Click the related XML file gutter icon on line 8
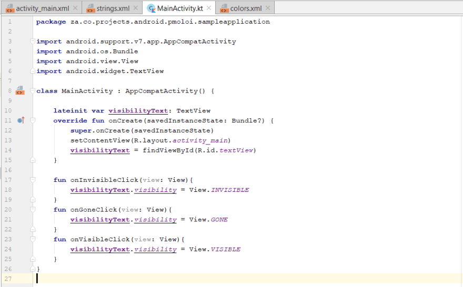Image resolution: width=463 pixels, height=287 pixels. point(20,90)
